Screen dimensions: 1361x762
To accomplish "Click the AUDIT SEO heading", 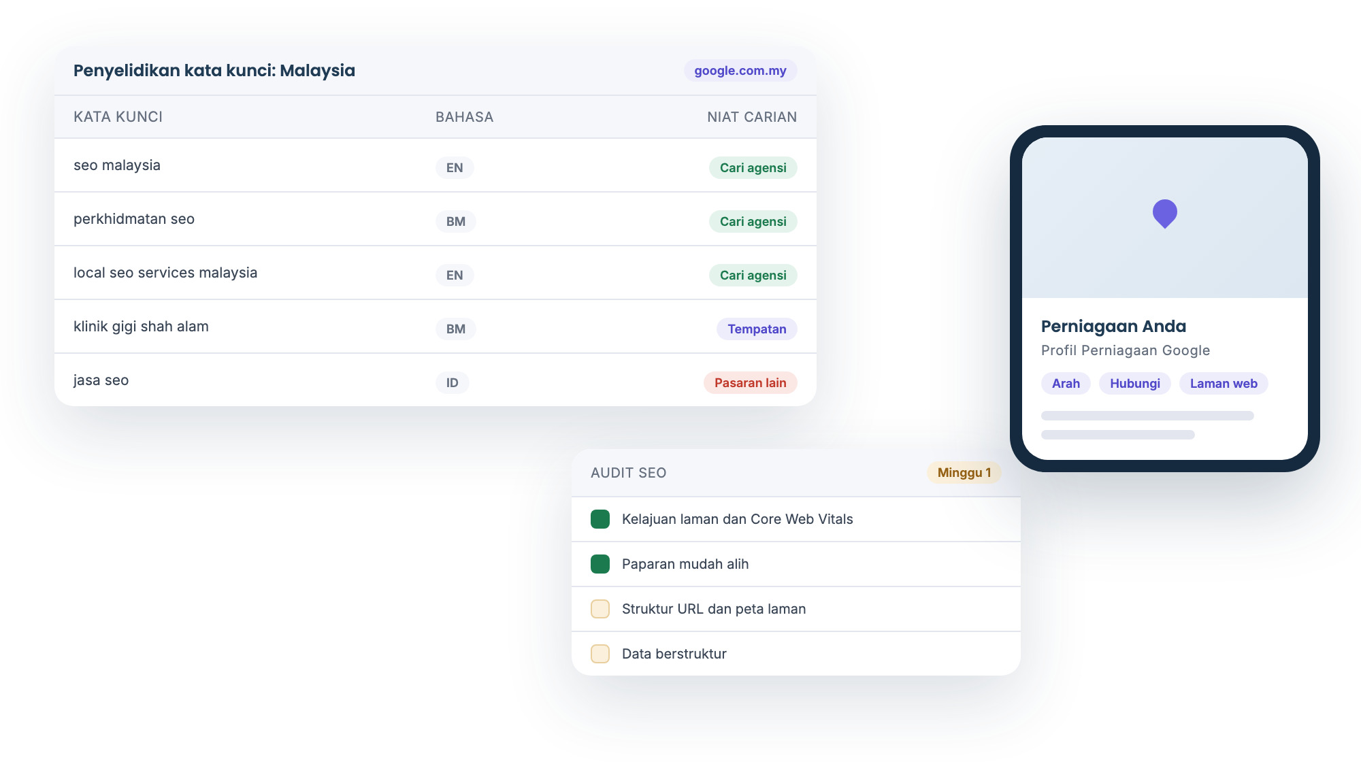I will [628, 473].
